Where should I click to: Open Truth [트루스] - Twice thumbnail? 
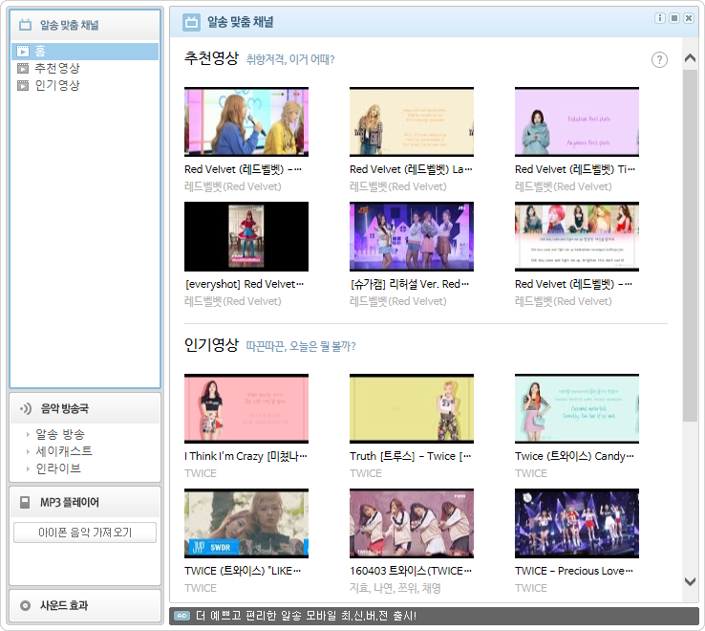[412, 408]
